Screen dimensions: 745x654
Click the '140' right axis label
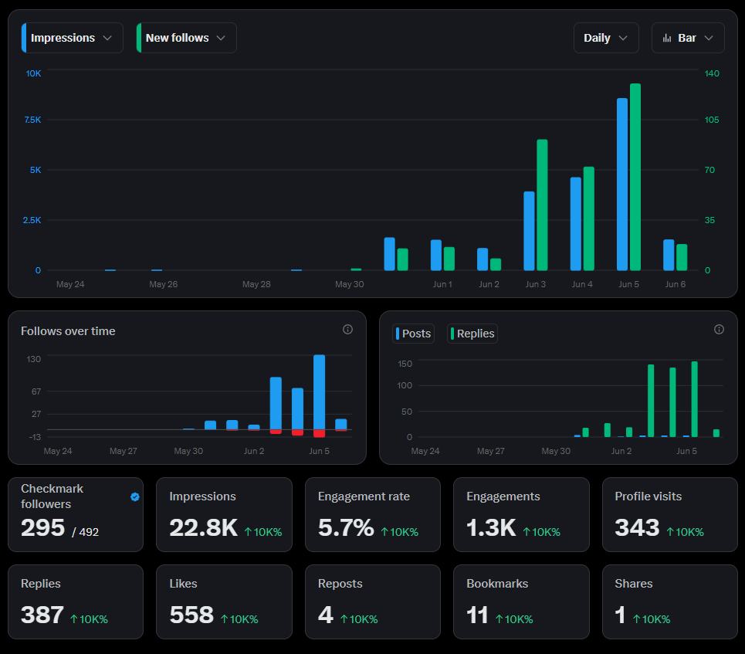(712, 73)
